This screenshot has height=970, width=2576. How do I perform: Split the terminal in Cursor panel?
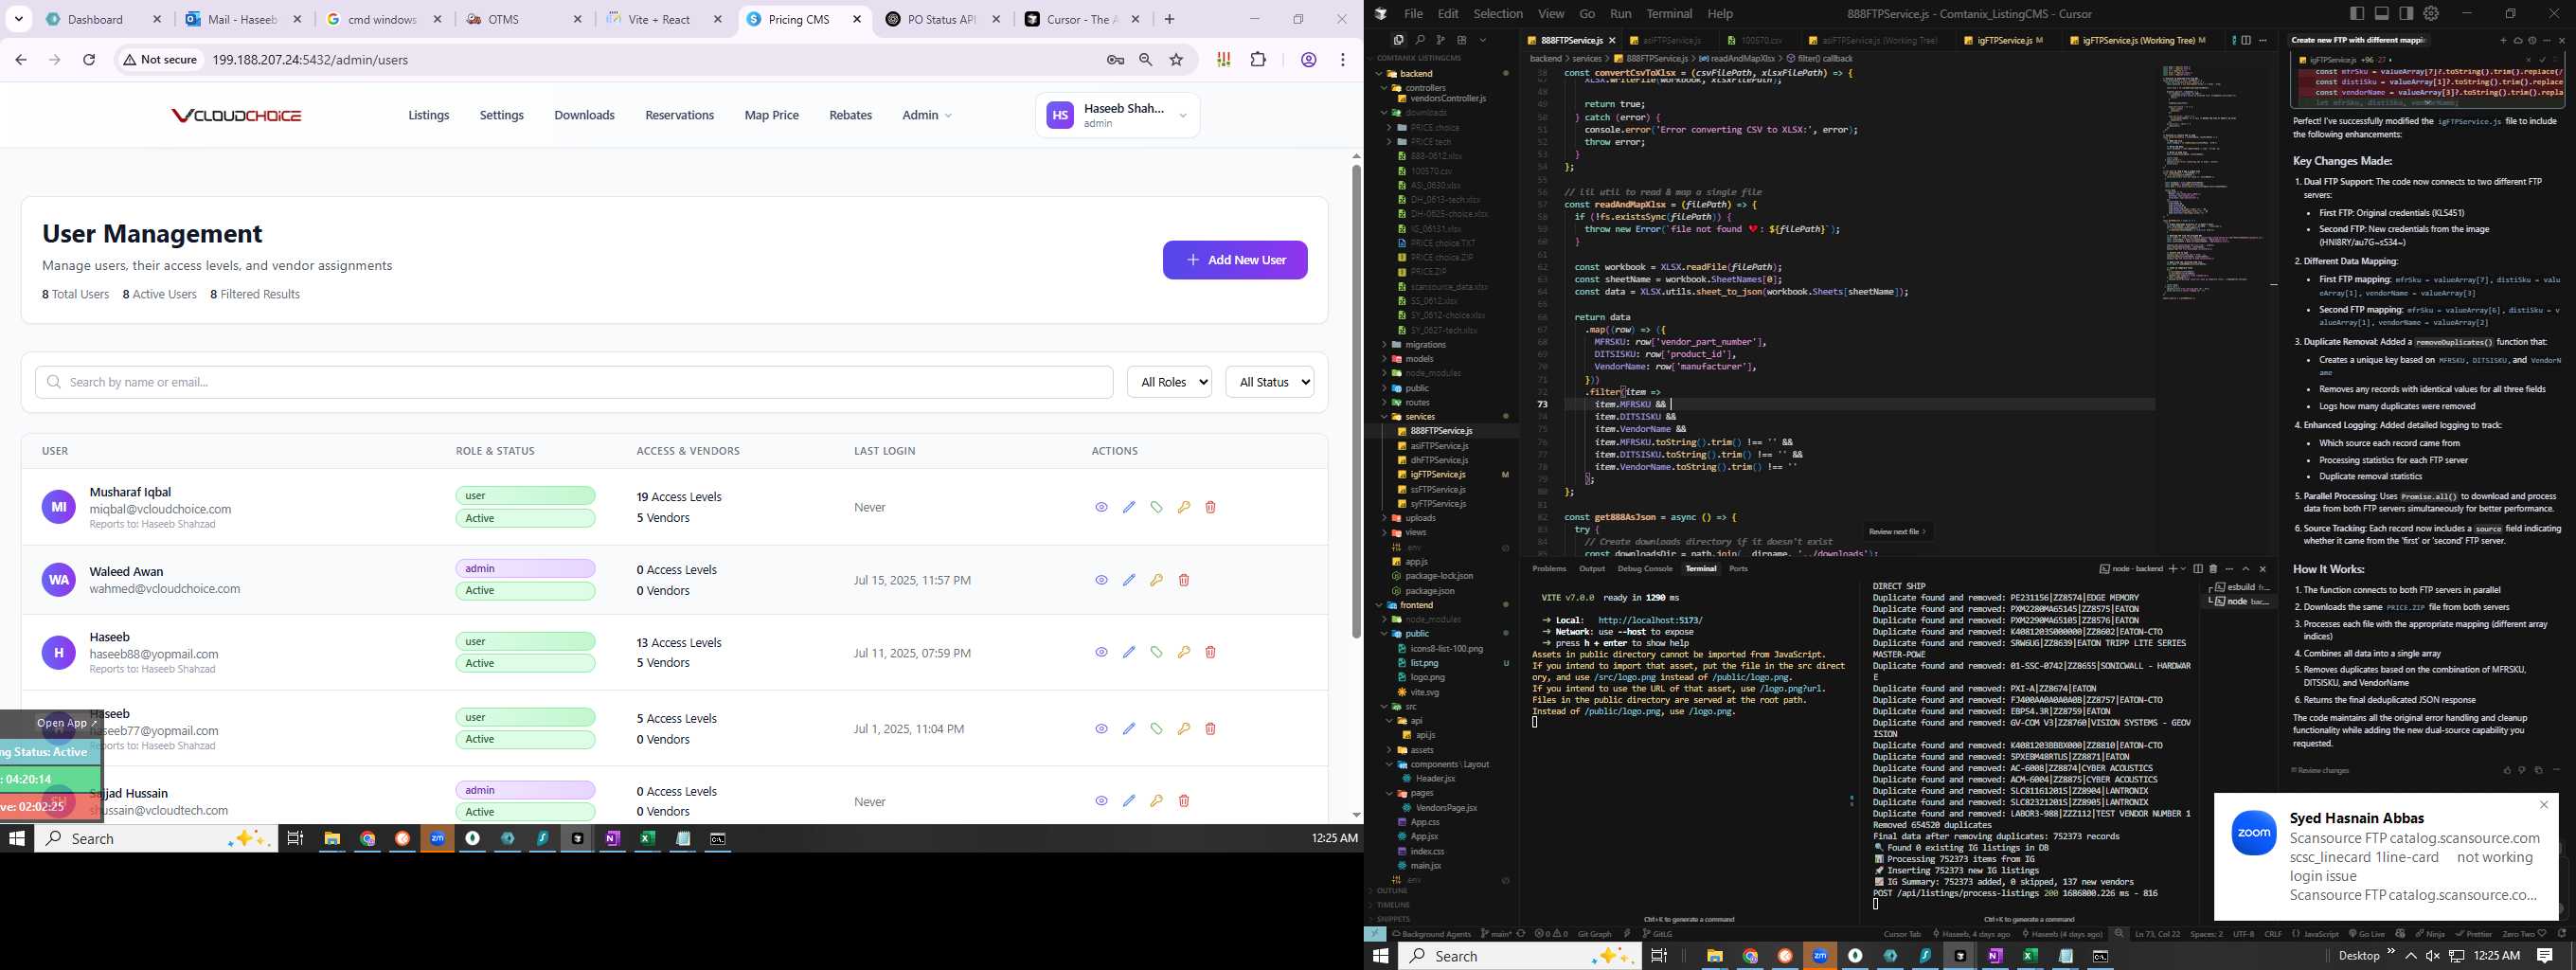tap(2197, 569)
